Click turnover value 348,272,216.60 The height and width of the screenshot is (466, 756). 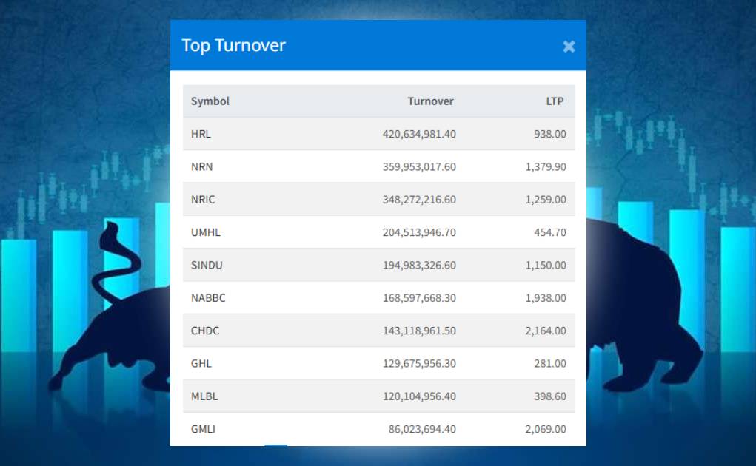point(419,199)
